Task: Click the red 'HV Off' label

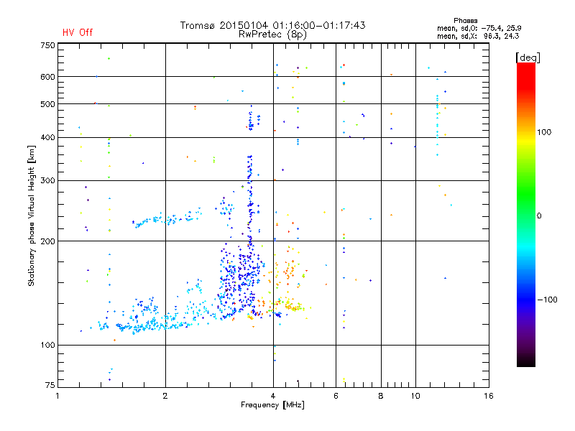Action: point(78,32)
